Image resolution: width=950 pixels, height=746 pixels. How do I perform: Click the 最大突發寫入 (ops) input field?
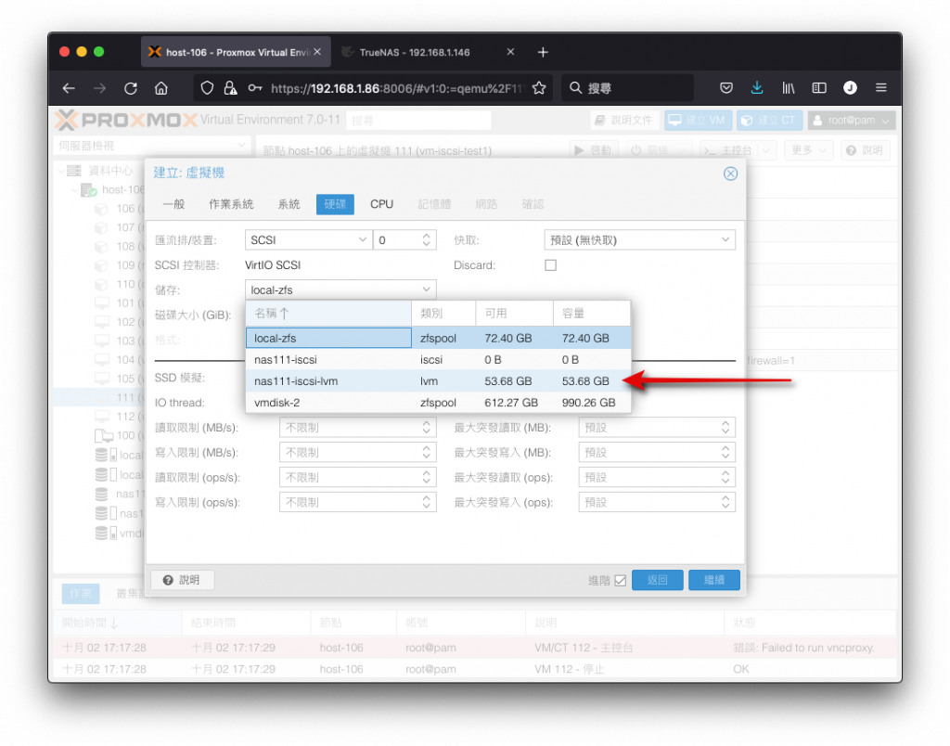[657, 502]
